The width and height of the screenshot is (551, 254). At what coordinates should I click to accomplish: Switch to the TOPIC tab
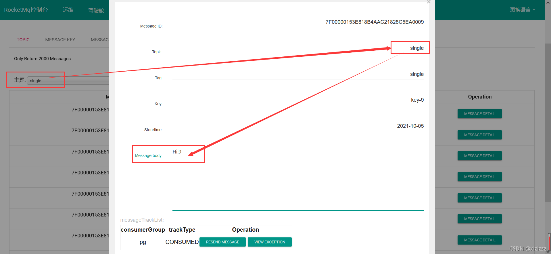pos(23,40)
